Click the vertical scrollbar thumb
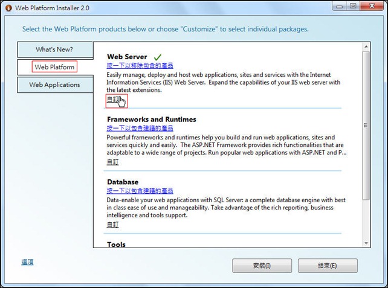The height and width of the screenshot is (288, 388). tap(366, 126)
